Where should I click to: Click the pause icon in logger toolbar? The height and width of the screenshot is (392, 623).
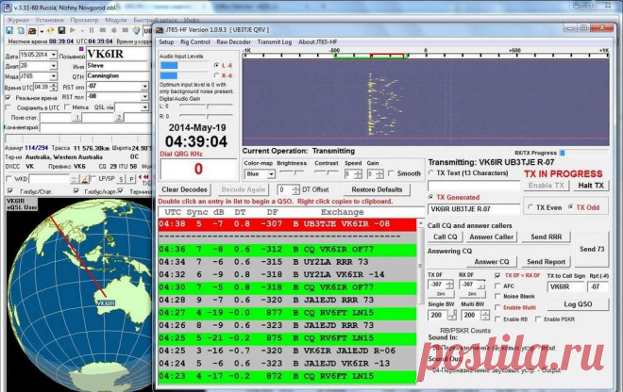click(92, 30)
